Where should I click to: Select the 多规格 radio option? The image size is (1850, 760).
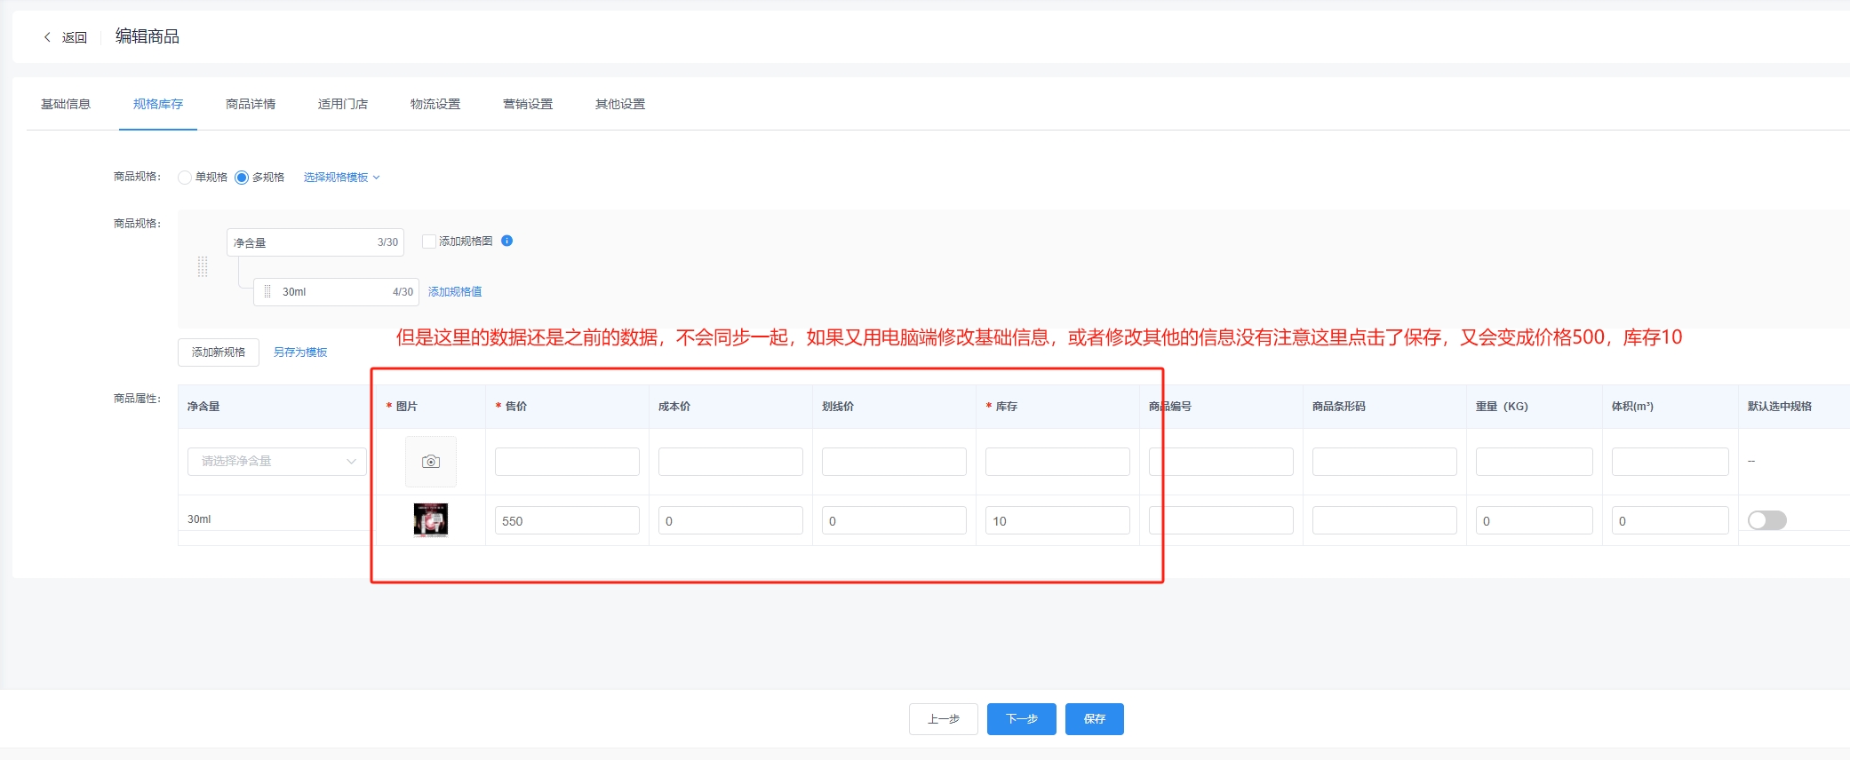coord(242,178)
